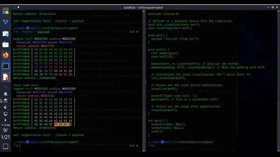Click scroll down arrow of left terminal pane
Screen dimensions: 280x157
tap(144, 150)
